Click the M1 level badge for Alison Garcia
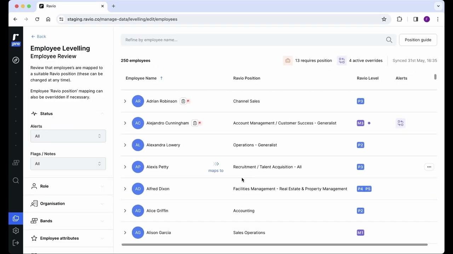The width and height of the screenshot is (453, 254). (x=360, y=232)
